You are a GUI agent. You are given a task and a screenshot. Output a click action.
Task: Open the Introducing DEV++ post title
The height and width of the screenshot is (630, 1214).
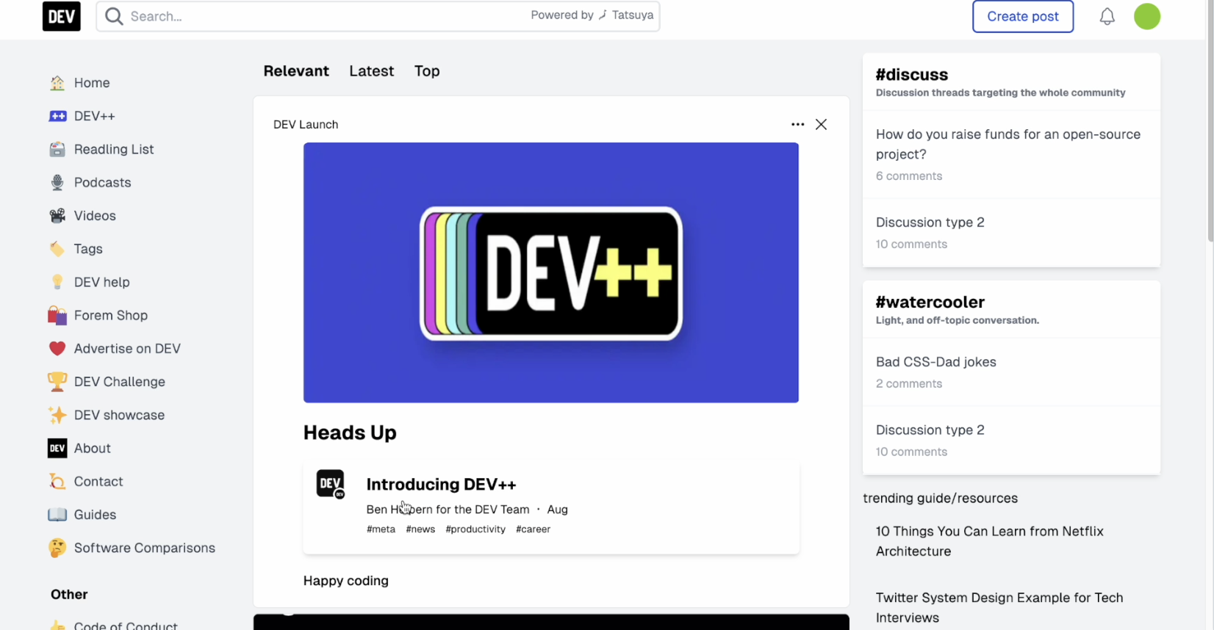[441, 485]
